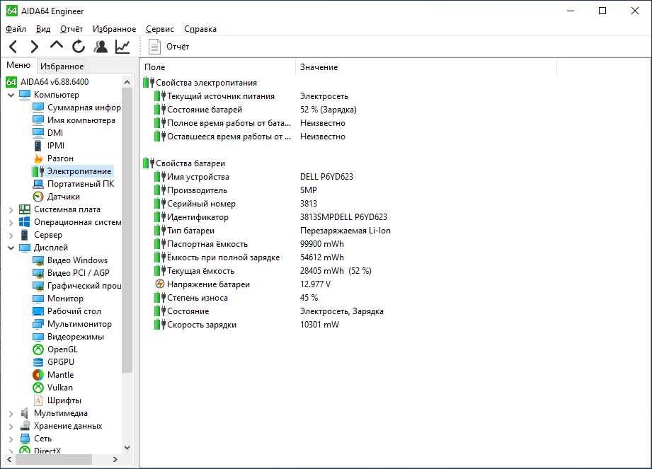
Task: Switch to the Избранное tab in sidebar
Action: (62, 66)
